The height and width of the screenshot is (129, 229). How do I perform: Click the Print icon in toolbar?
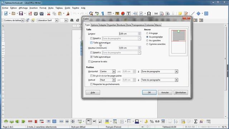tap(36, 14)
